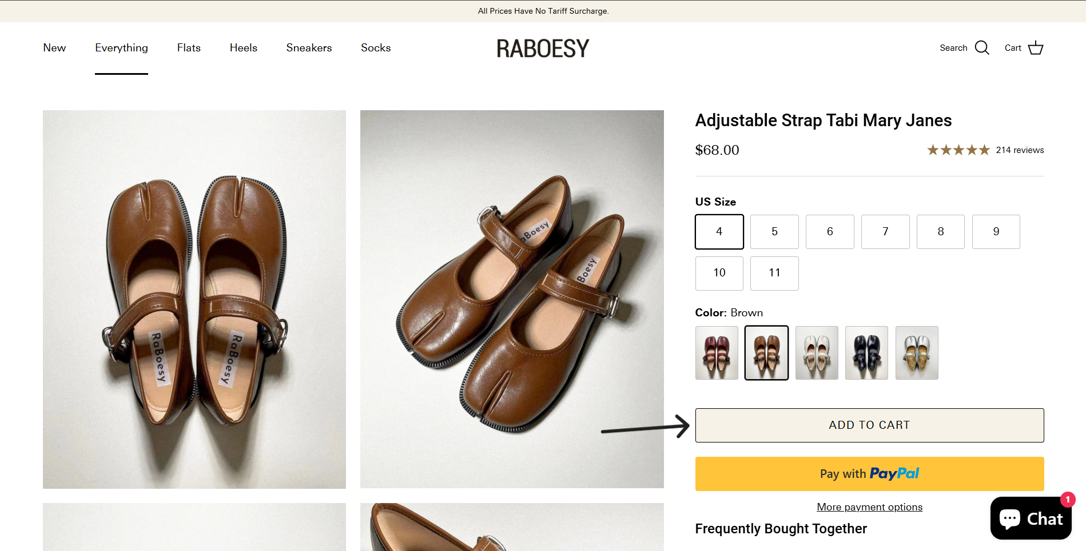The height and width of the screenshot is (551, 1086).
Task: Open the Chat bubble widget
Action: pos(1031,518)
